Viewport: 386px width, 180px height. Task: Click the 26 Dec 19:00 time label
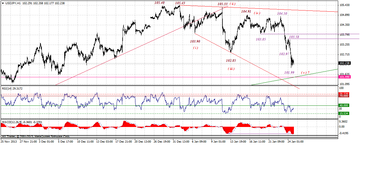[x=162, y=141]
